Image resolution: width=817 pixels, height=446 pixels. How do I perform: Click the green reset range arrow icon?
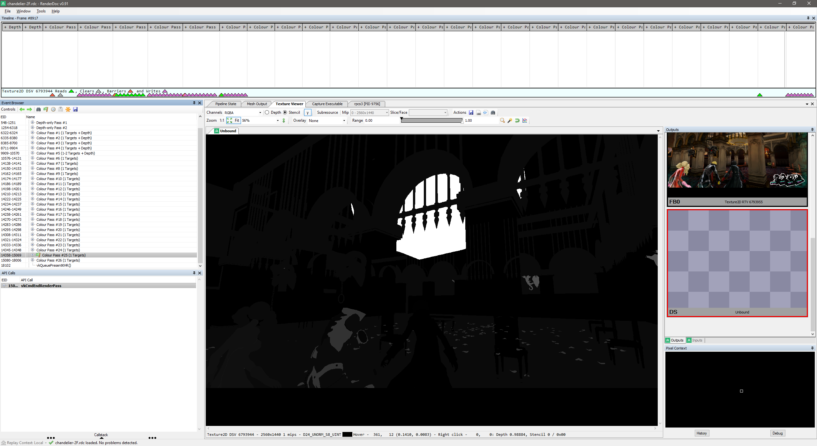point(517,121)
